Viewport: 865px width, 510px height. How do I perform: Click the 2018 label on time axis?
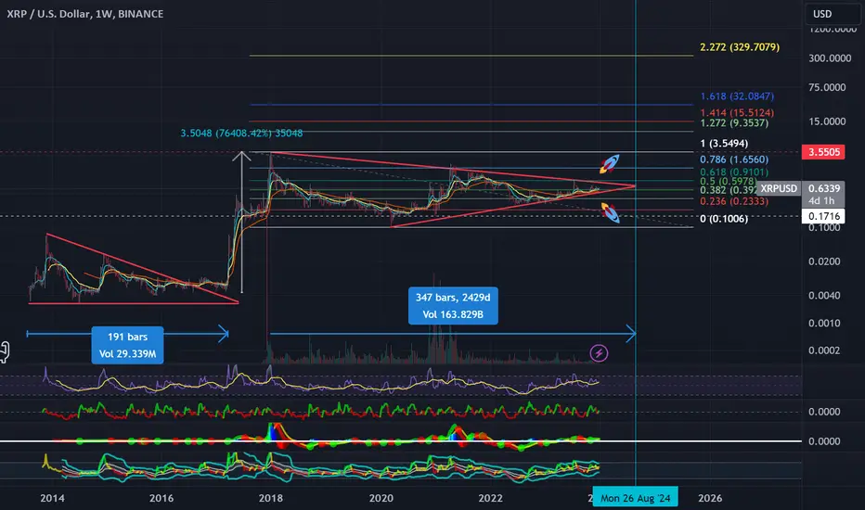click(x=271, y=498)
